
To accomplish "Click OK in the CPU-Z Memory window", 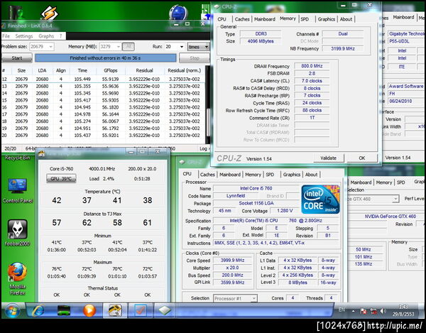I will pos(361,158).
